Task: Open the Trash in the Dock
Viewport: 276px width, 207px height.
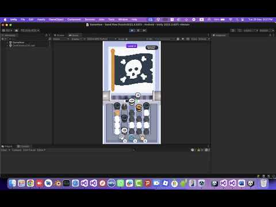Action: pyautogui.click(x=264, y=183)
